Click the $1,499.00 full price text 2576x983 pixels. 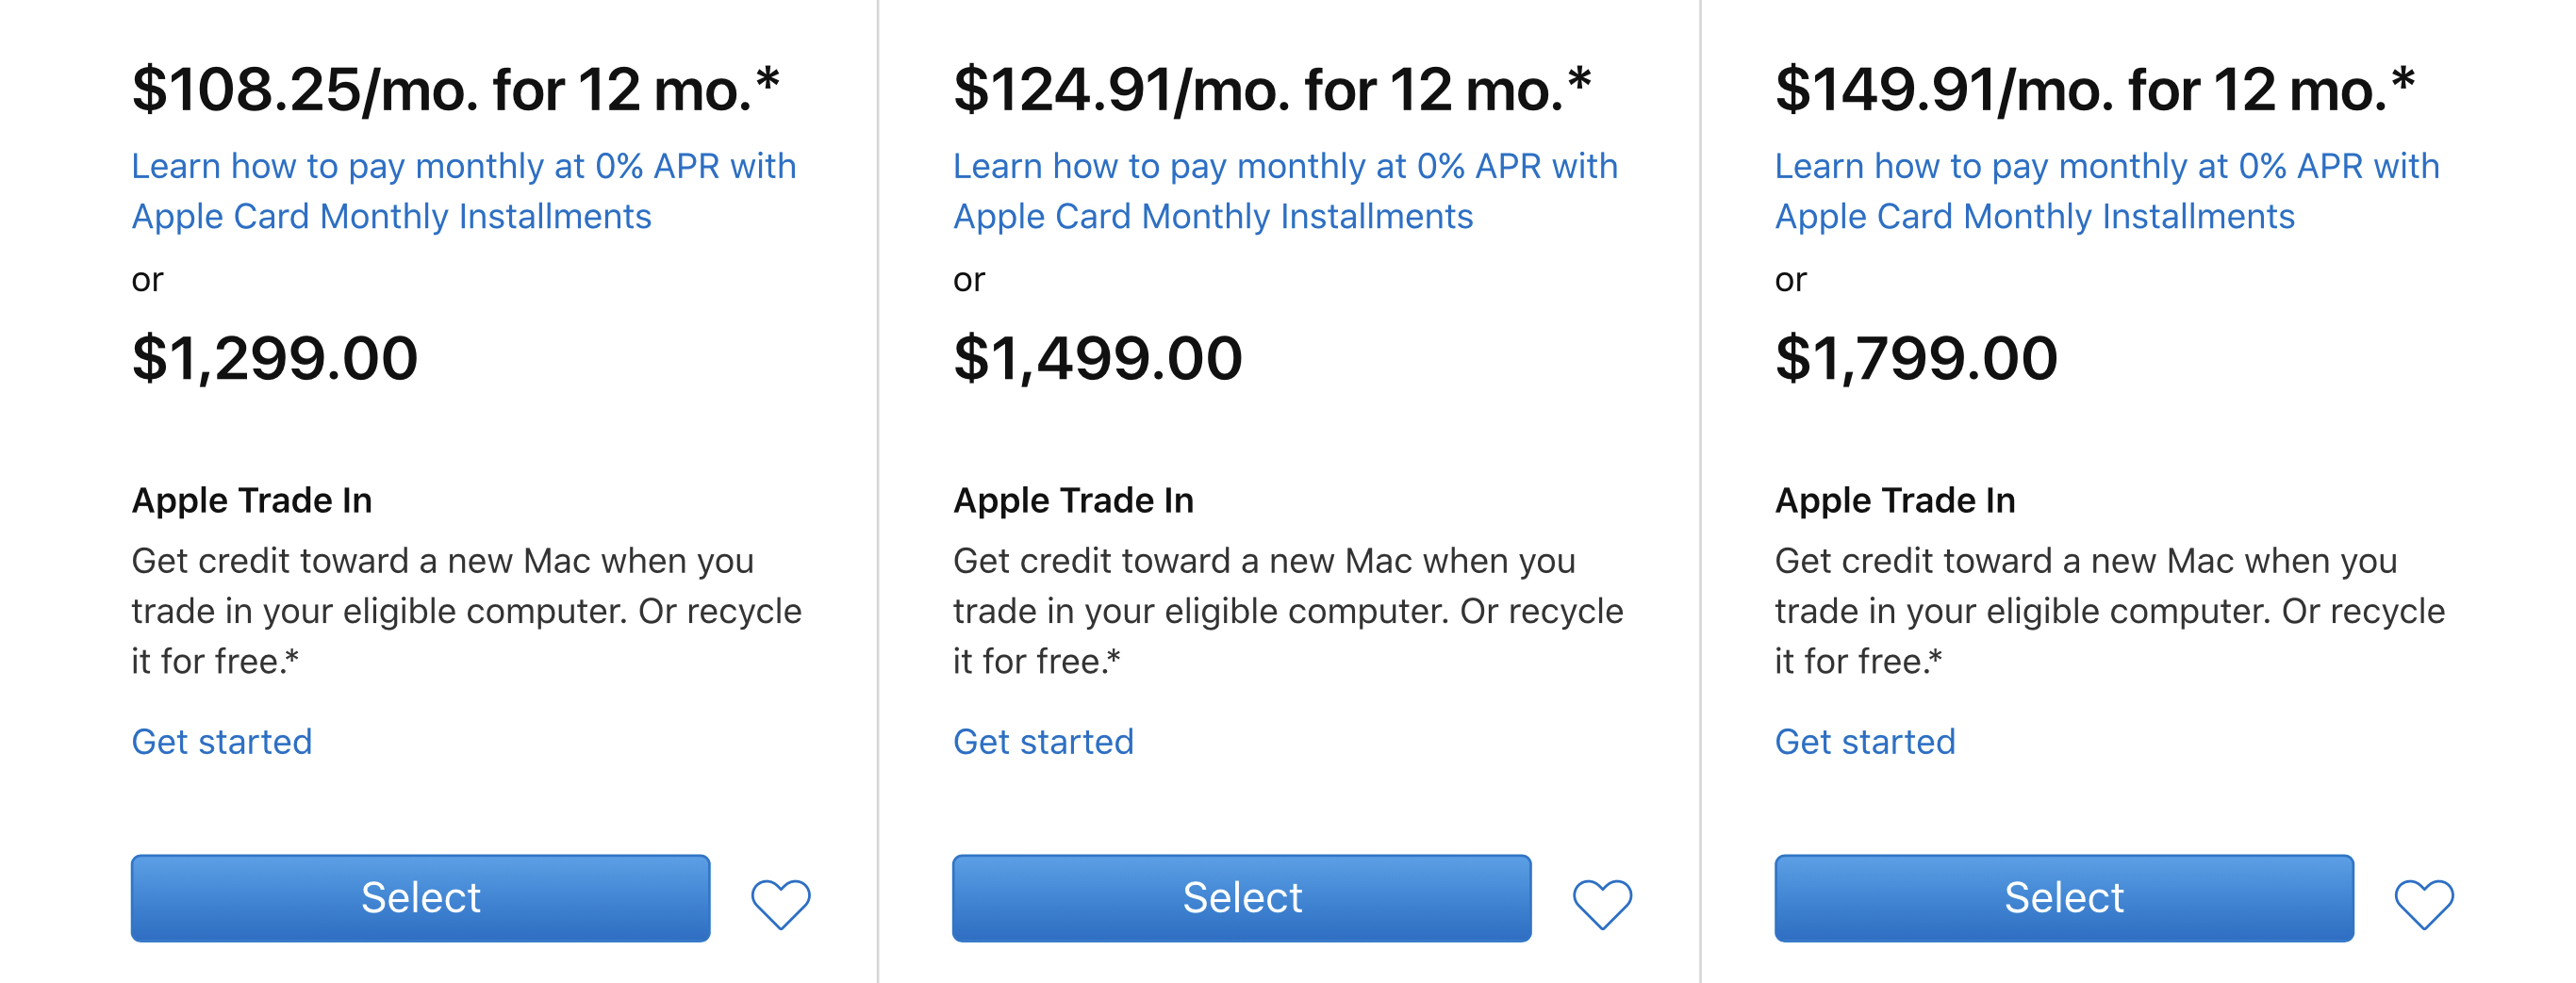1098,358
